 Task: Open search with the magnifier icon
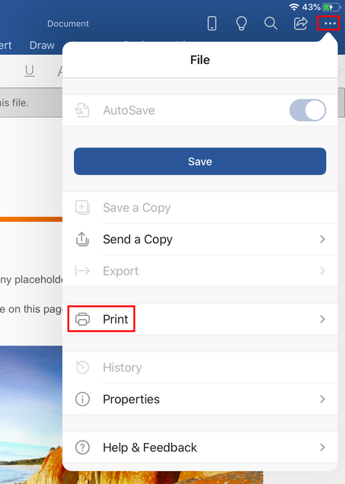270,24
